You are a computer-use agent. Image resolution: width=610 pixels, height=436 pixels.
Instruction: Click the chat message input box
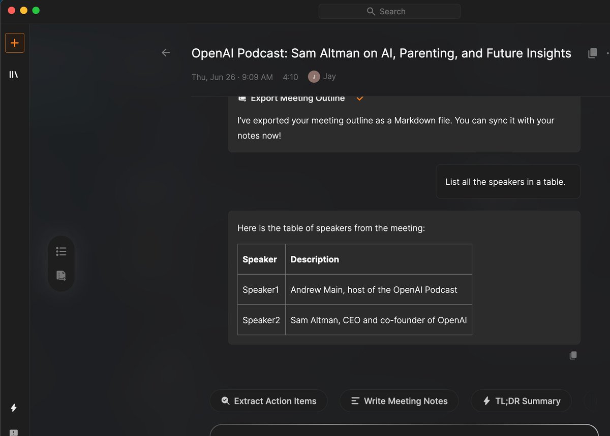tap(404, 430)
